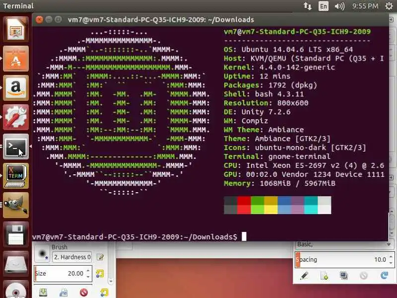Click the 'OS: Ubuntu 14.04.6 LTS x86_64' line
The image size is (397, 298).
(288, 49)
